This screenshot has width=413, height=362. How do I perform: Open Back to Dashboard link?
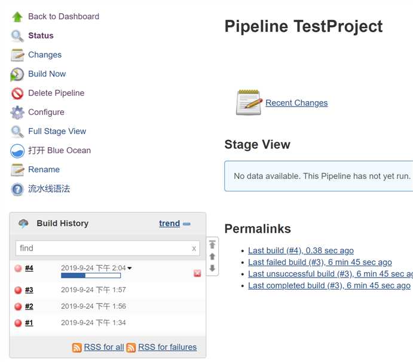click(x=64, y=16)
